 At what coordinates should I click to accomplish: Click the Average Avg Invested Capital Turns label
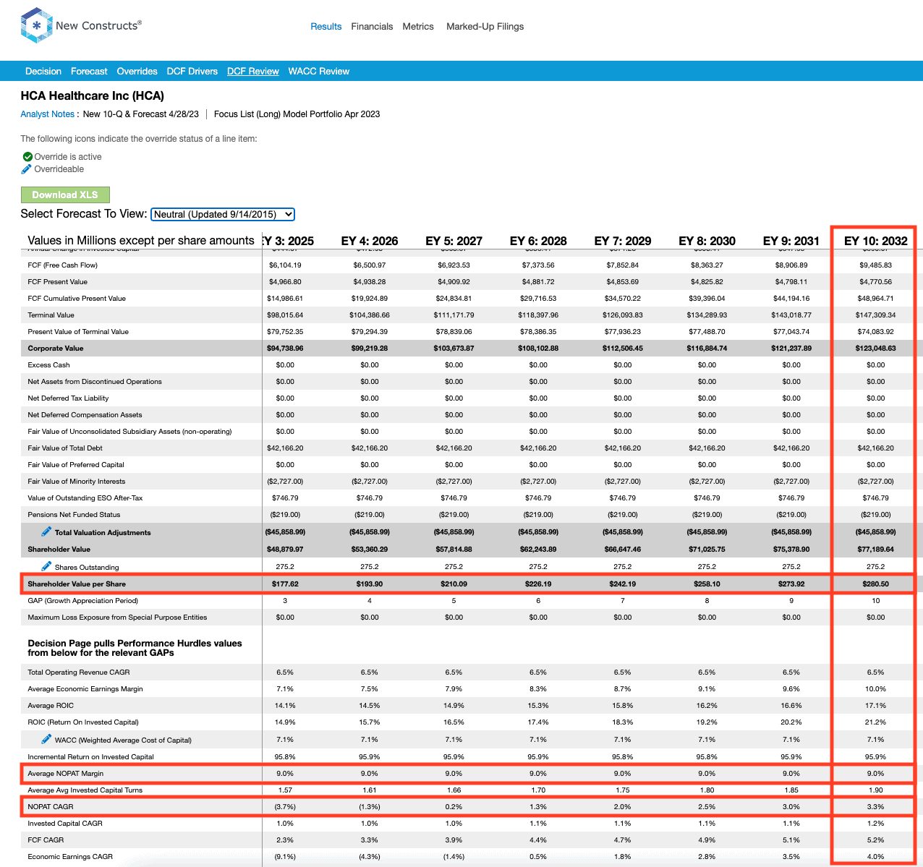(85, 790)
